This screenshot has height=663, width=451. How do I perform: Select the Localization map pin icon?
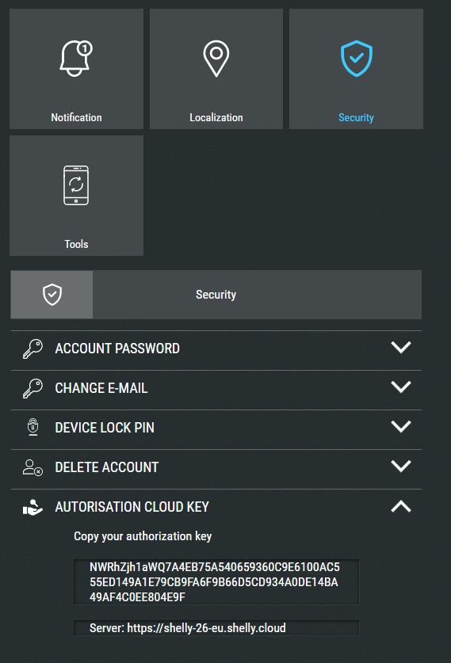point(216,59)
